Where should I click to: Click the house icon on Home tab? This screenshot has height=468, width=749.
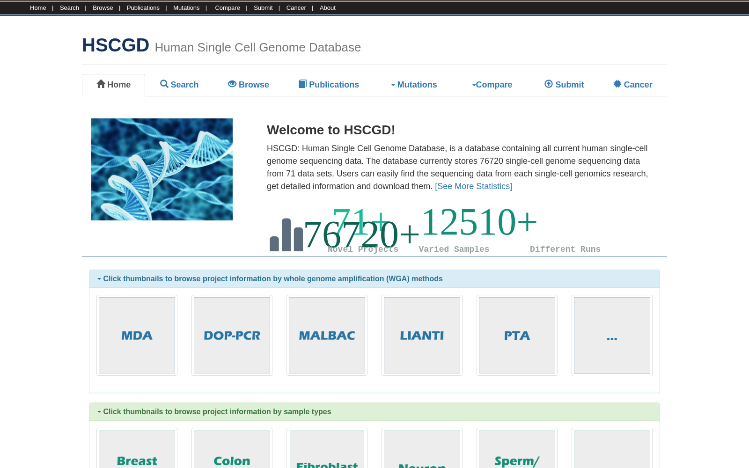pos(101,84)
